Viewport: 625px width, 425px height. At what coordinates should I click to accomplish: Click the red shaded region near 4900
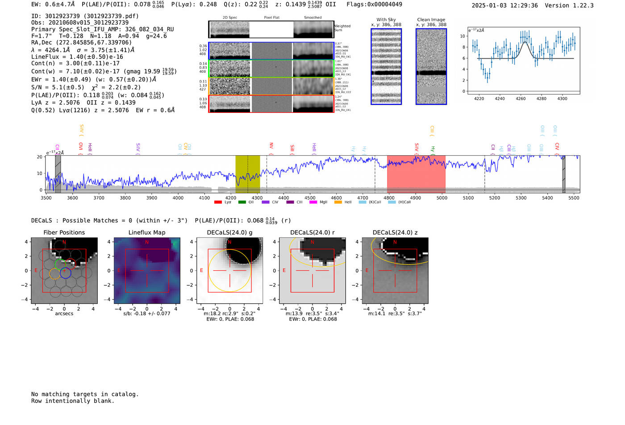[416, 174]
